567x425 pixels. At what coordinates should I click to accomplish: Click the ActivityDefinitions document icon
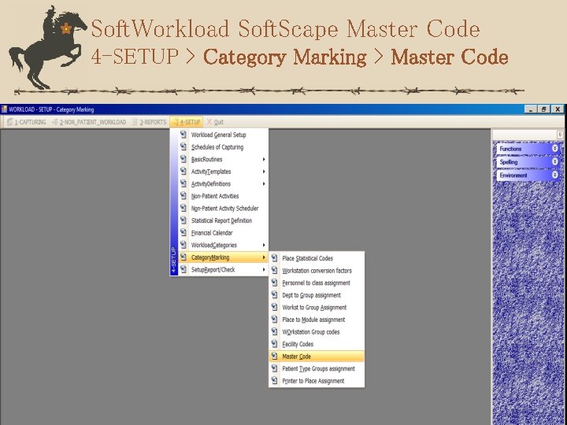183,184
